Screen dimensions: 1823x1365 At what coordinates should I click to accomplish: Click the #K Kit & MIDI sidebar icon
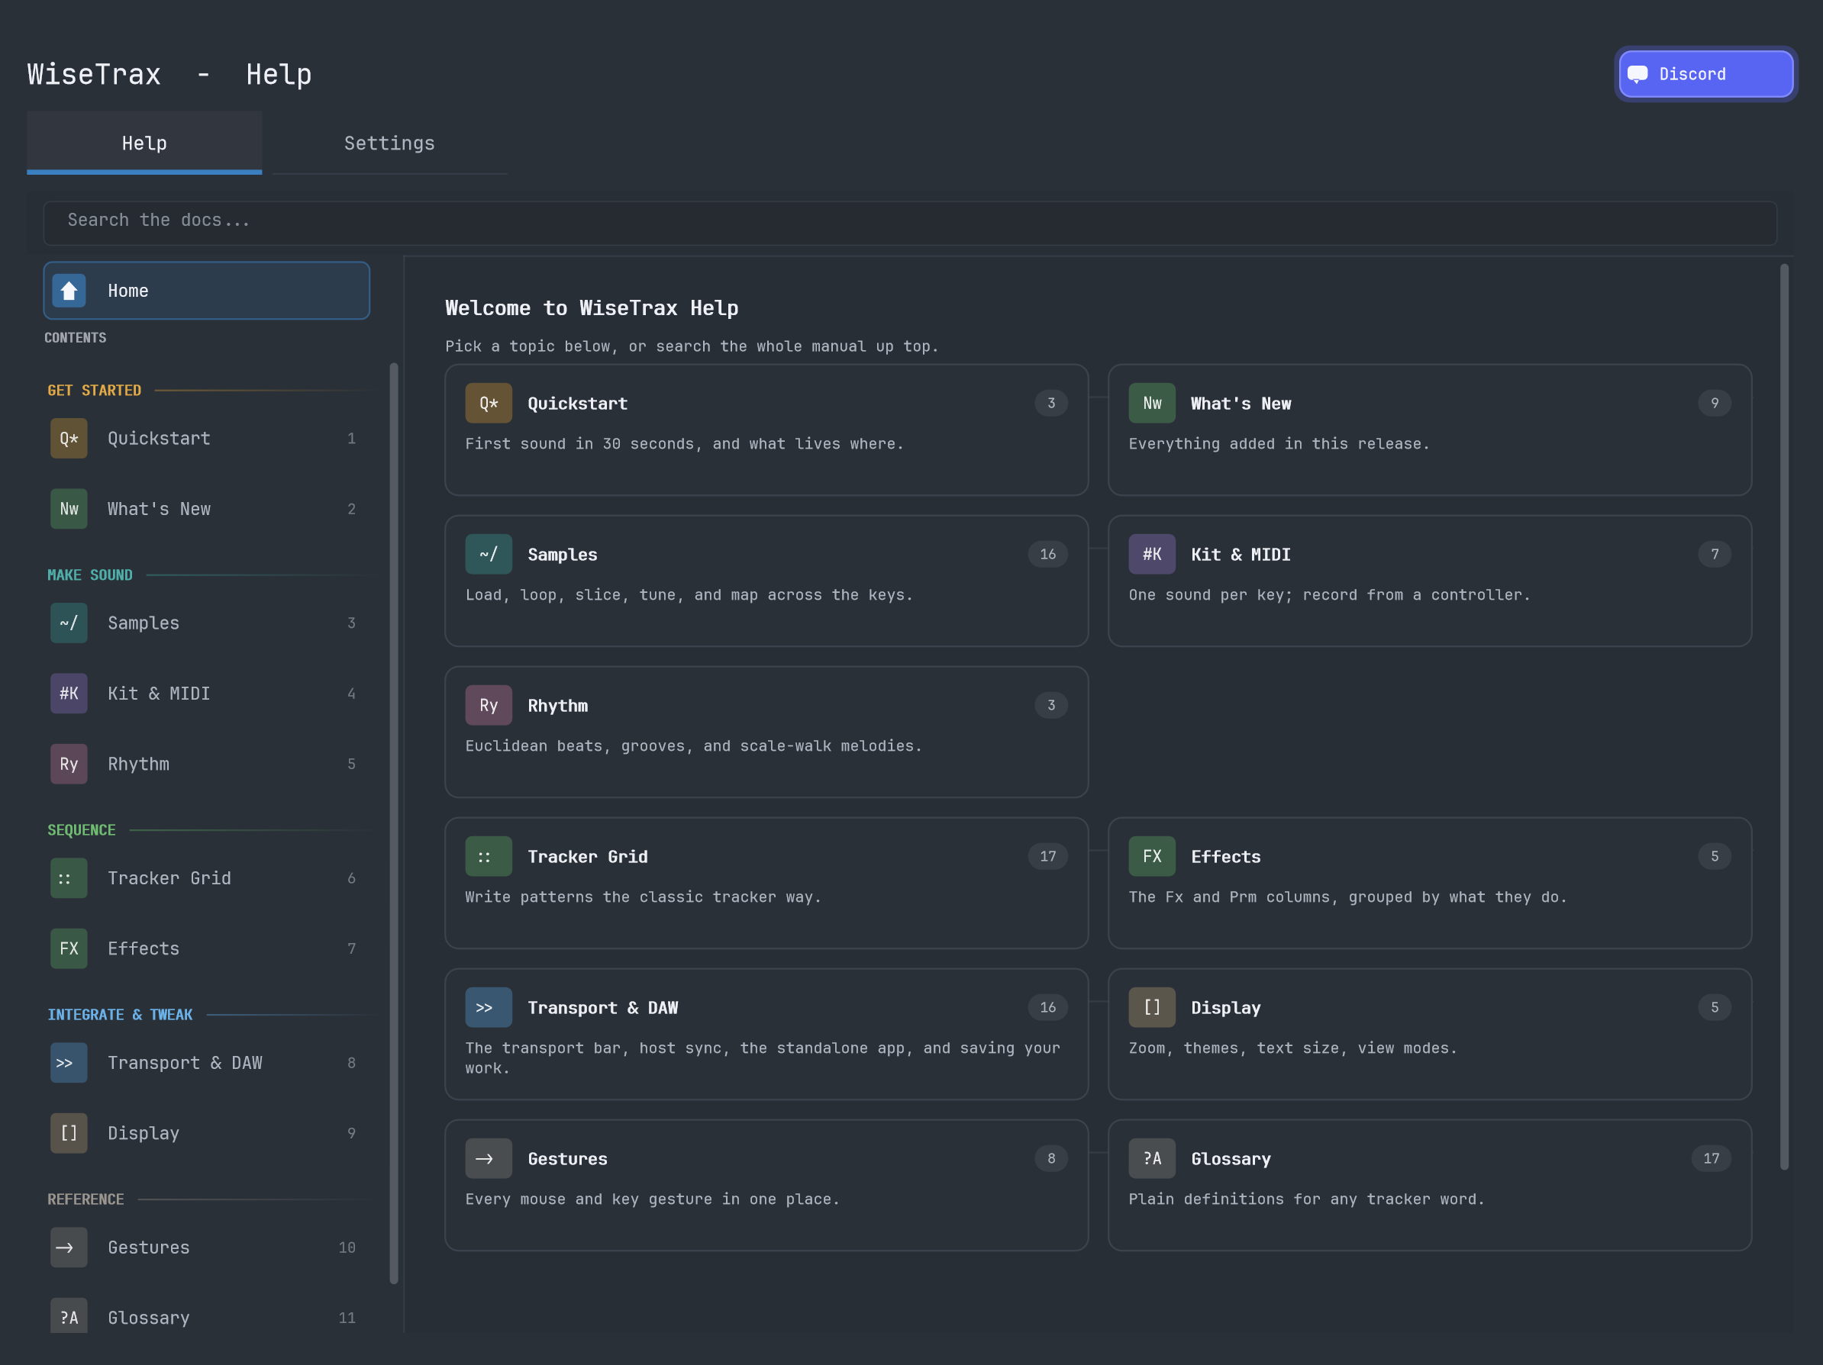pos(69,694)
